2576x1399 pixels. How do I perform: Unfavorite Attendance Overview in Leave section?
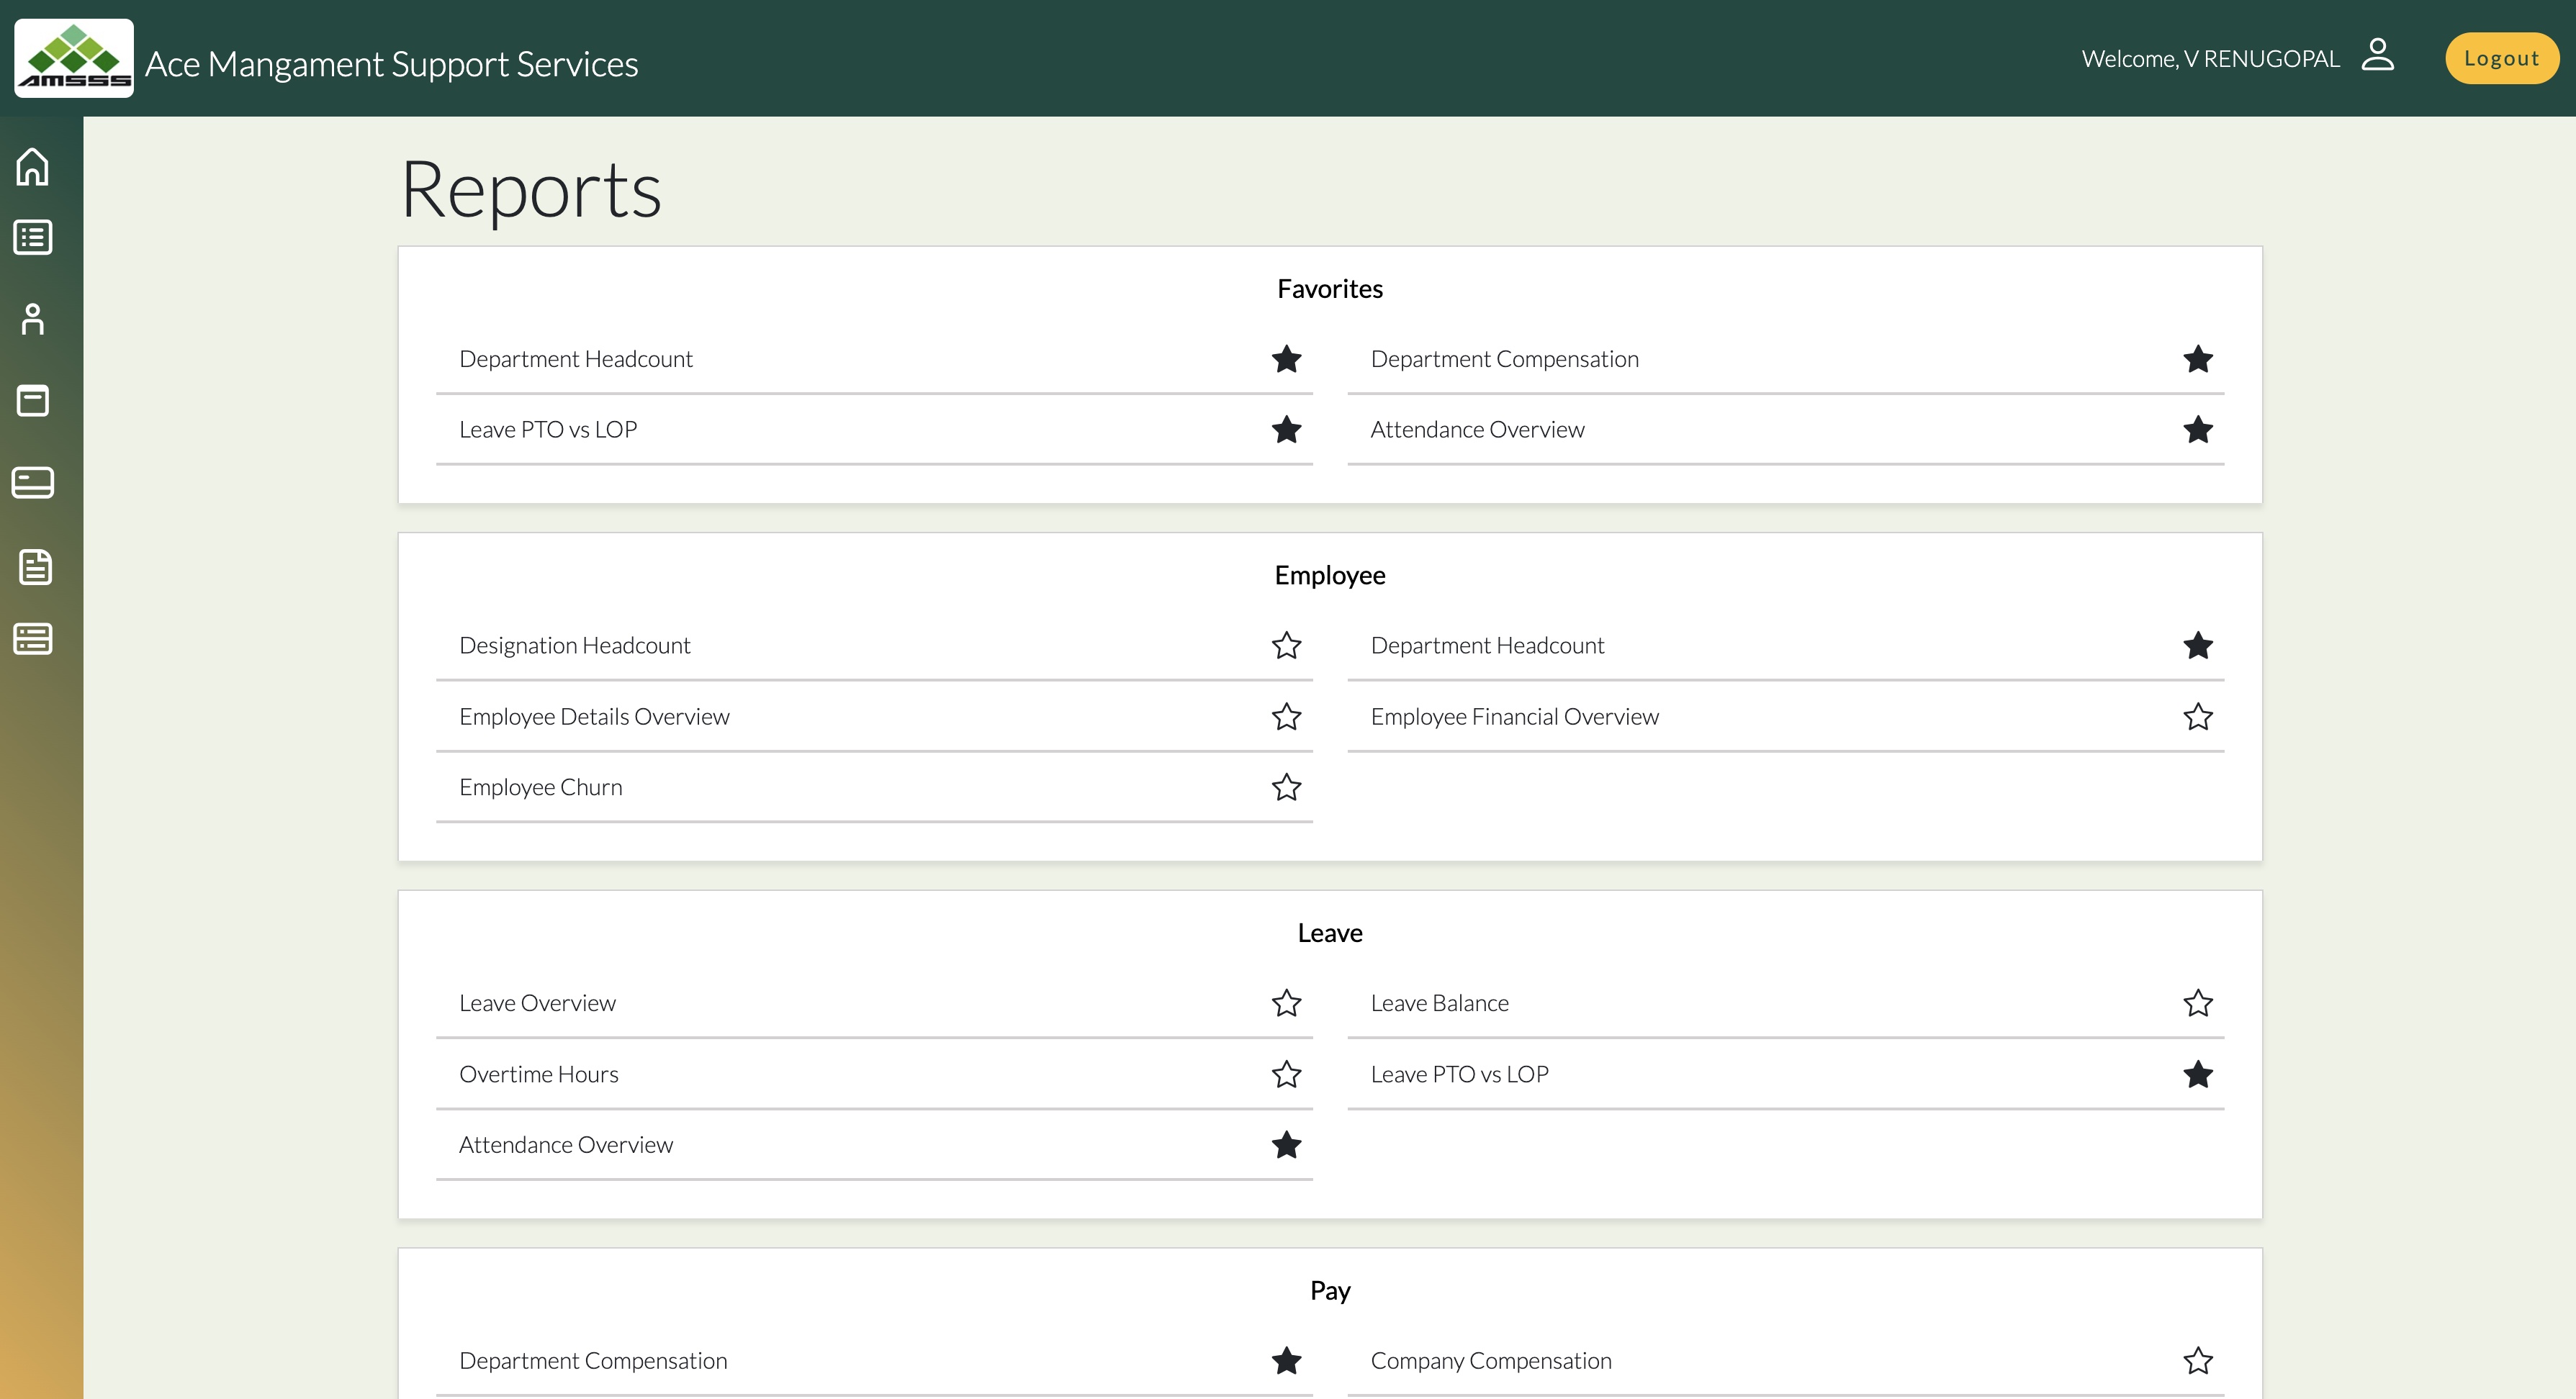[x=1286, y=1145]
